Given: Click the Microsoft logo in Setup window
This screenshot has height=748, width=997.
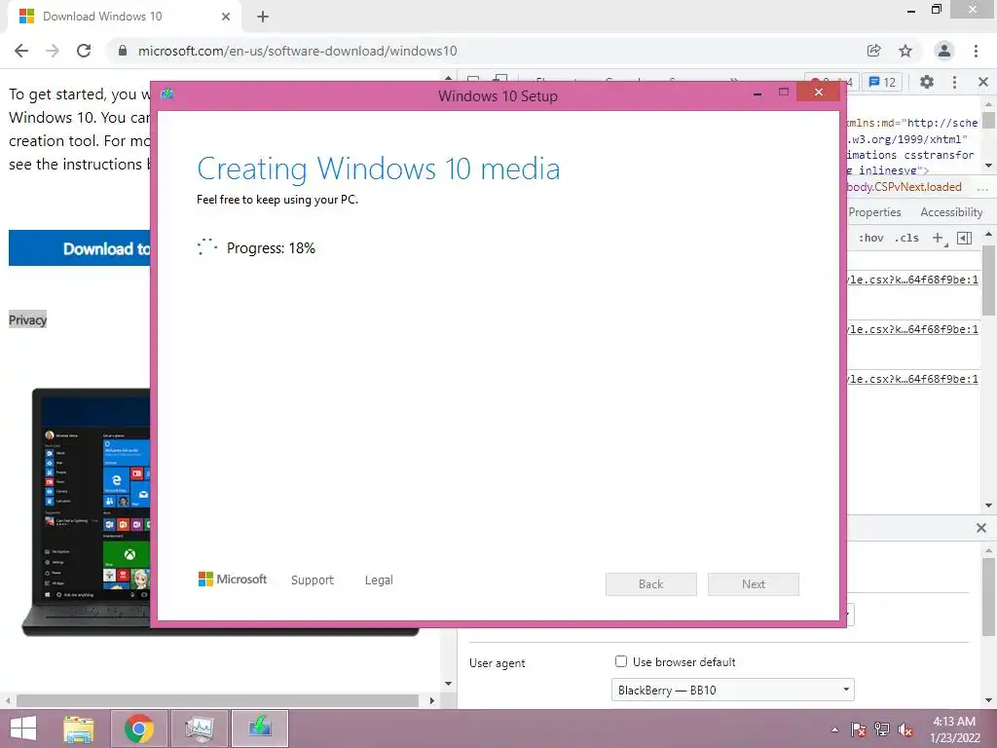Looking at the screenshot, I should point(233,580).
